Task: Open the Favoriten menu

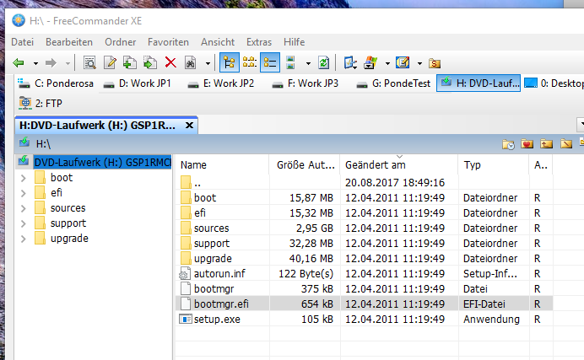Action: pos(168,42)
